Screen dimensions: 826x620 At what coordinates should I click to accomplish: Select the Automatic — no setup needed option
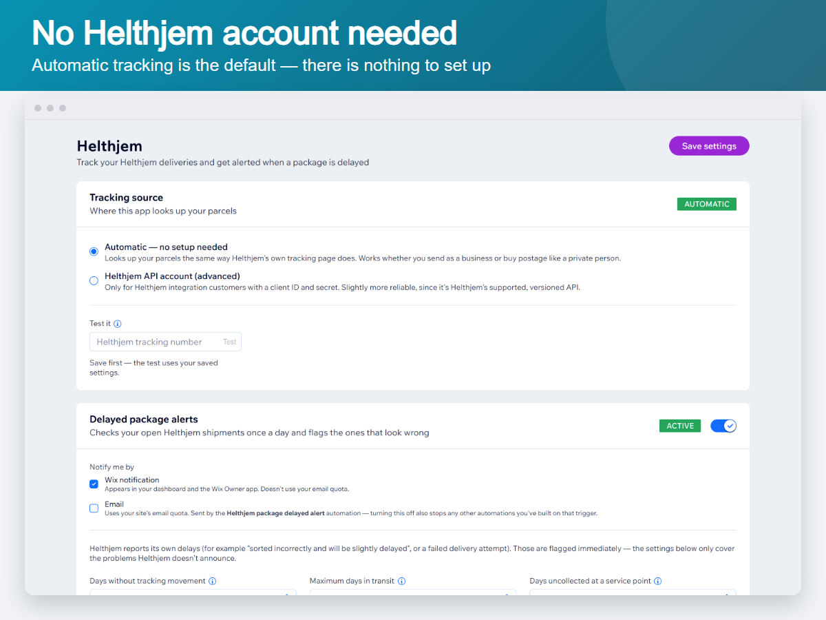click(x=94, y=251)
